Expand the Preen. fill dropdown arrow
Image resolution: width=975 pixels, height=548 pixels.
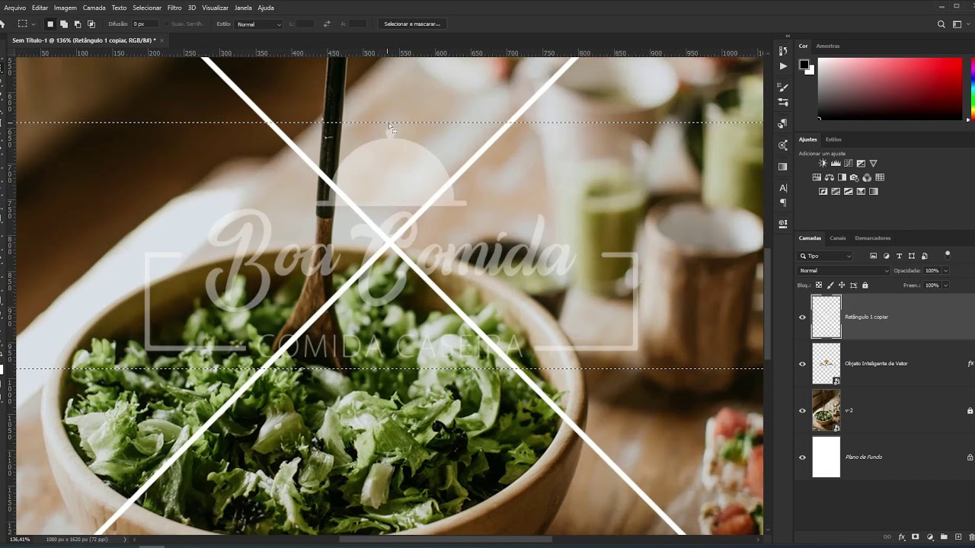[946, 285]
